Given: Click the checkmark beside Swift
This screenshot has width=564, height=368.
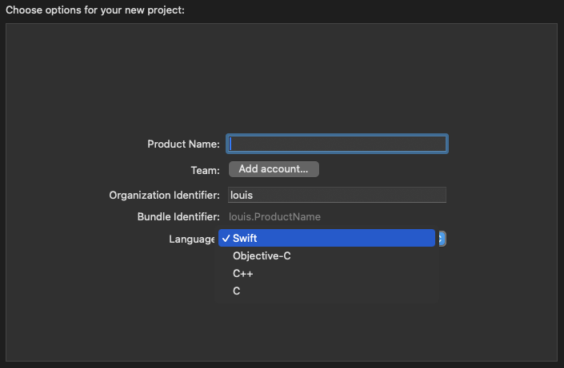Looking at the screenshot, I should pyautogui.click(x=226, y=239).
